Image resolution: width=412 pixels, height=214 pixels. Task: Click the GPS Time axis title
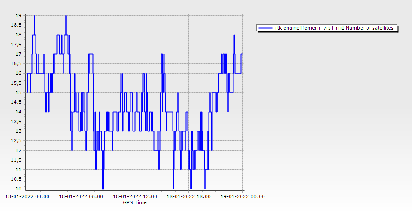point(135,202)
